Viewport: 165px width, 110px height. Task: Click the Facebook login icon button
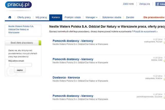[x=160, y=4]
